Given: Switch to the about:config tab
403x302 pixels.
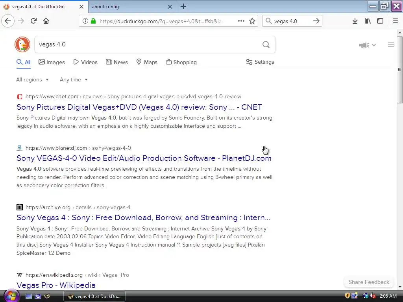Looking at the screenshot, I should click(x=132, y=6).
